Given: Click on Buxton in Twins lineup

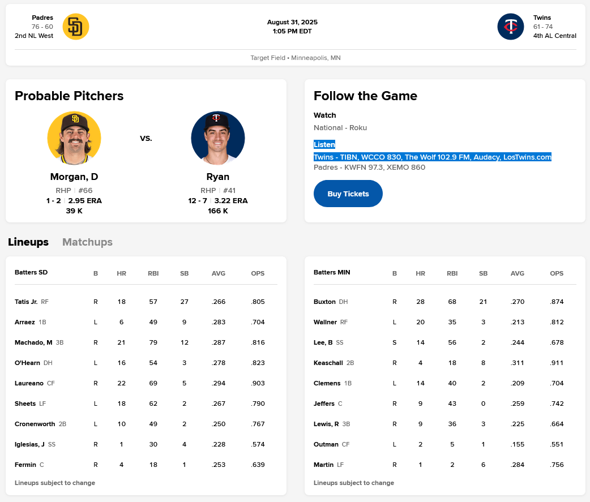Looking at the screenshot, I should pyautogui.click(x=324, y=302).
